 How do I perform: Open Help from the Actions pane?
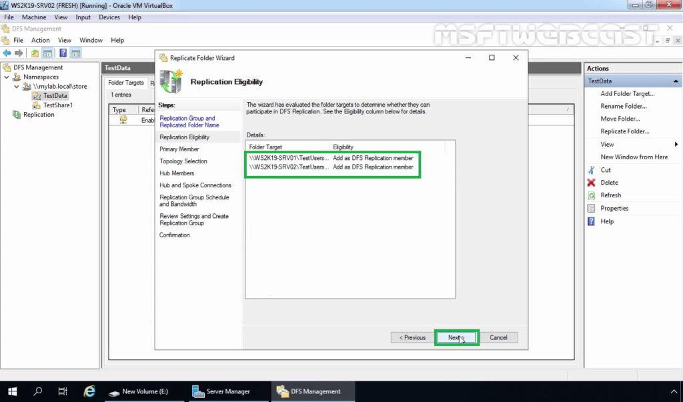pos(607,221)
